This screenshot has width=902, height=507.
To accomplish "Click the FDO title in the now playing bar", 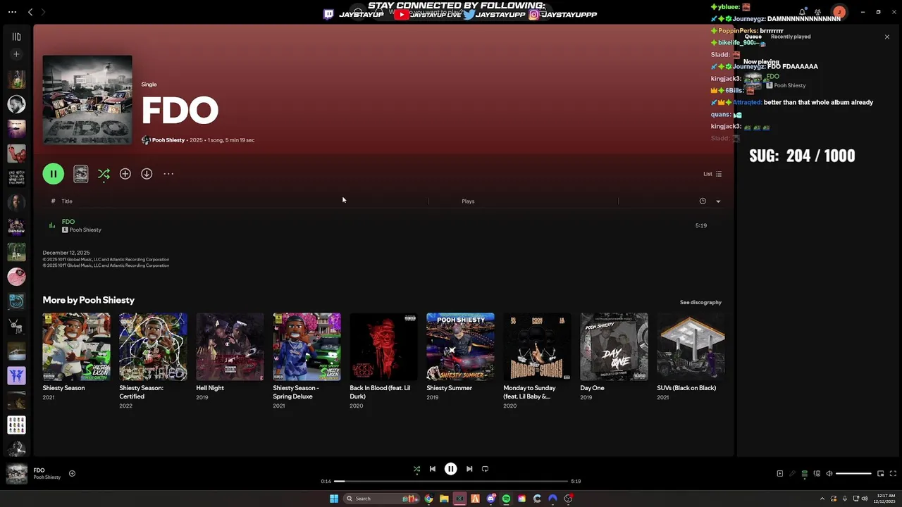I will pos(39,470).
